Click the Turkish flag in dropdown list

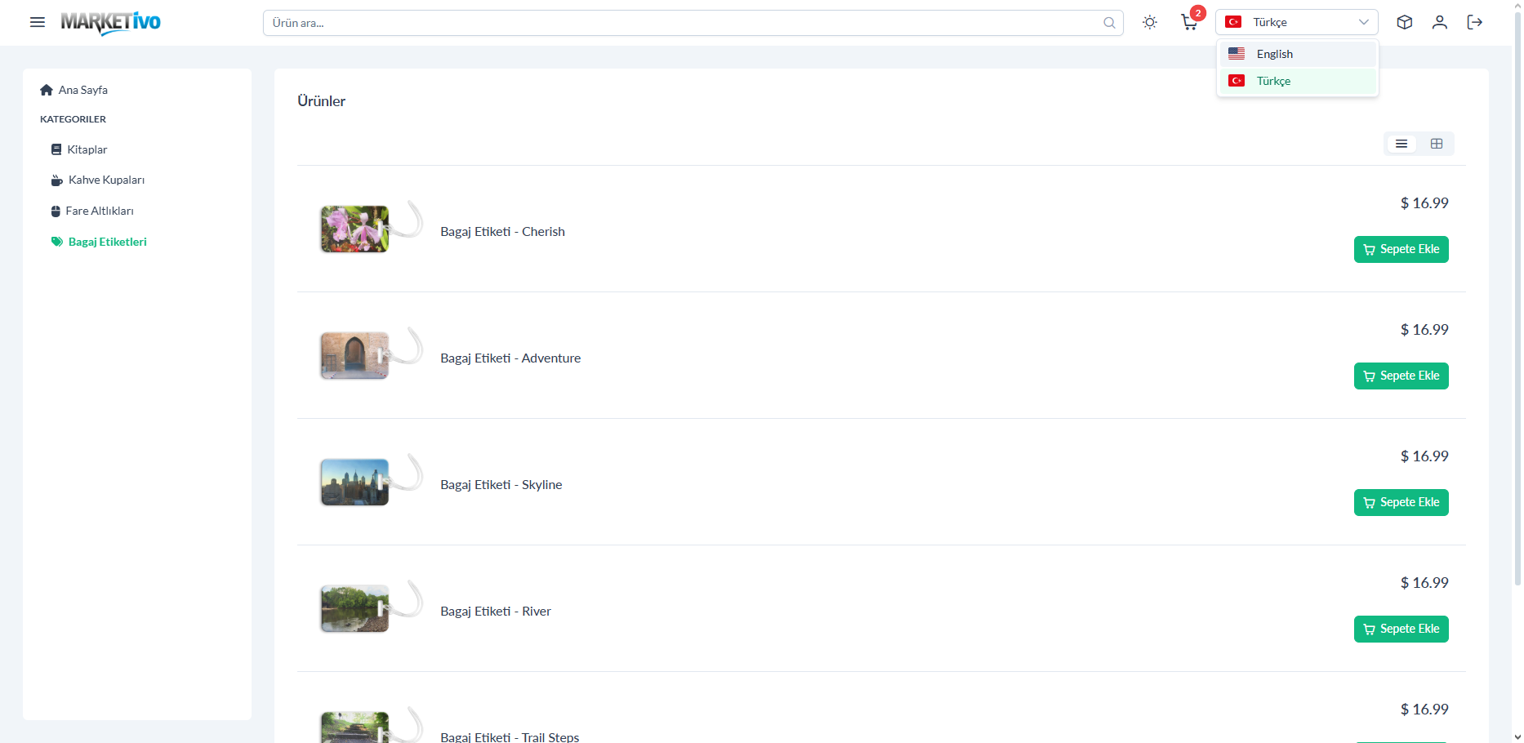pos(1237,81)
